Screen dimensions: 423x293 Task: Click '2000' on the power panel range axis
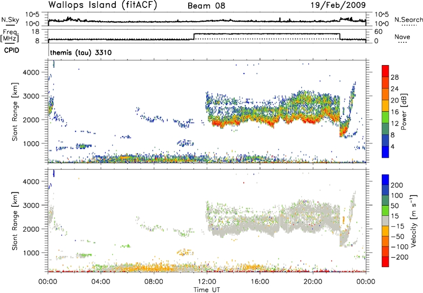tap(31, 120)
